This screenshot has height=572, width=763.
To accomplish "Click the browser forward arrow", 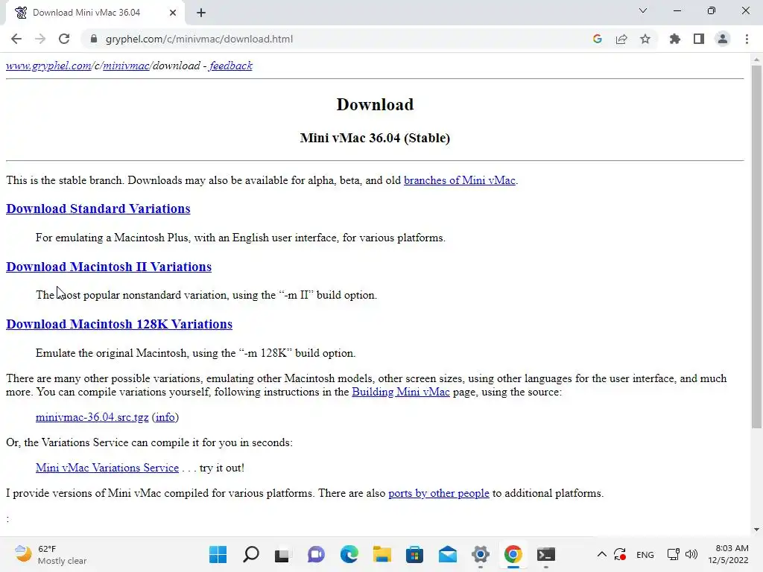I will coord(40,39).
